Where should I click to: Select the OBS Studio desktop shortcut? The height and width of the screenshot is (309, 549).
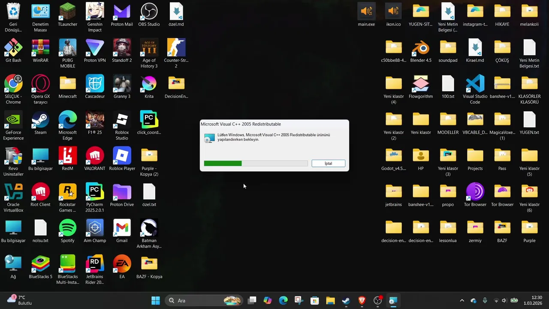[x=149, y=15]
